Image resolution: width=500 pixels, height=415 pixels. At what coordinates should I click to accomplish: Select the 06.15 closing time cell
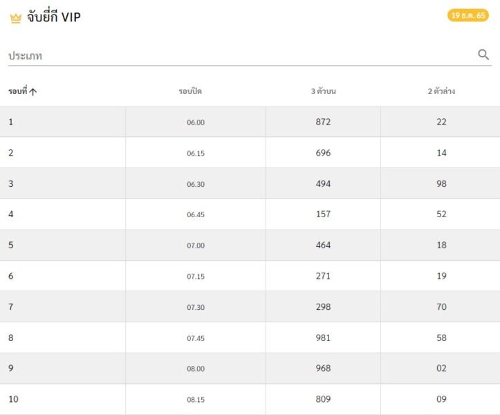196,153
